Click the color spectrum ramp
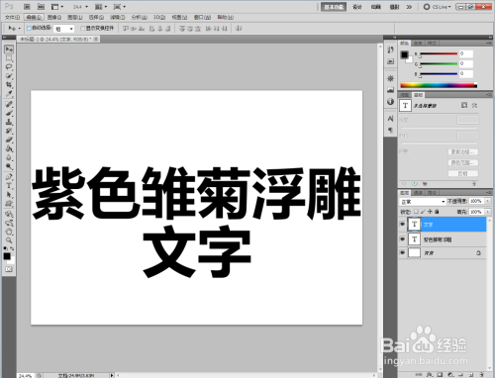The image size is (495, 378). coord(439,85)
